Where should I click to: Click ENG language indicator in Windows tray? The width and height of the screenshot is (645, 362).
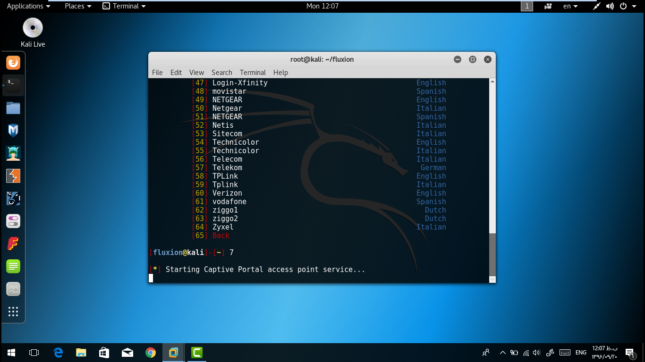pos(581,353)
